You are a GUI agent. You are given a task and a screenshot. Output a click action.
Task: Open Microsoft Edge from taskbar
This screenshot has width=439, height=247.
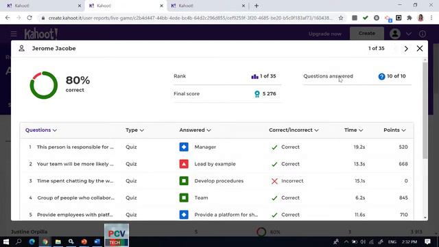[x=32, y=242]
